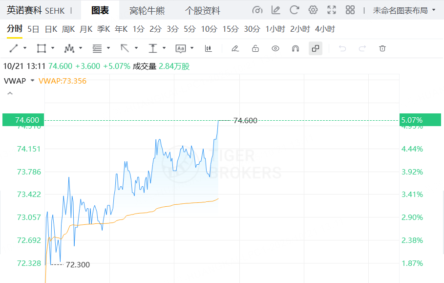Select the Fibonacci retracement lines tool
444x283 pixels.
click(x=97, y=48)
